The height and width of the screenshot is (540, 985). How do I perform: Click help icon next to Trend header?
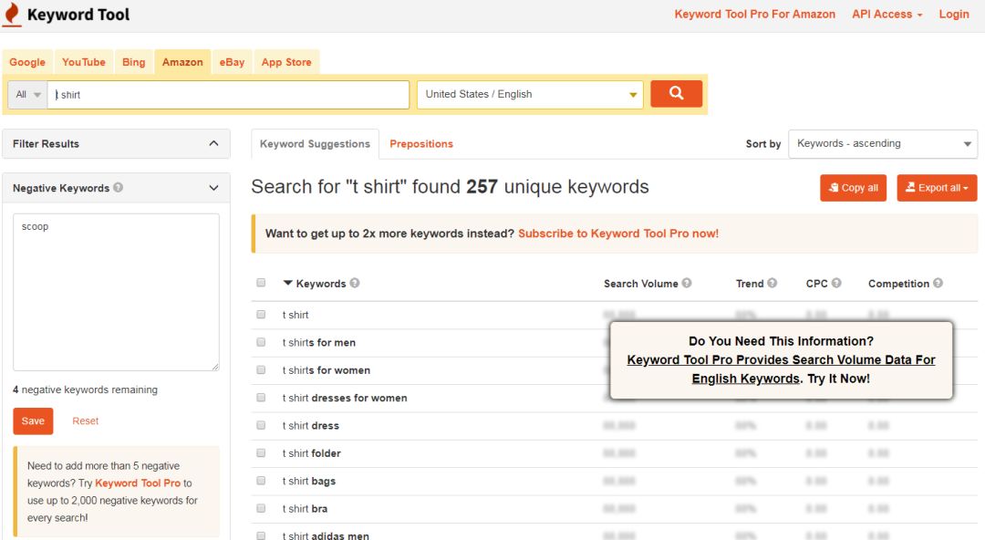772,284
